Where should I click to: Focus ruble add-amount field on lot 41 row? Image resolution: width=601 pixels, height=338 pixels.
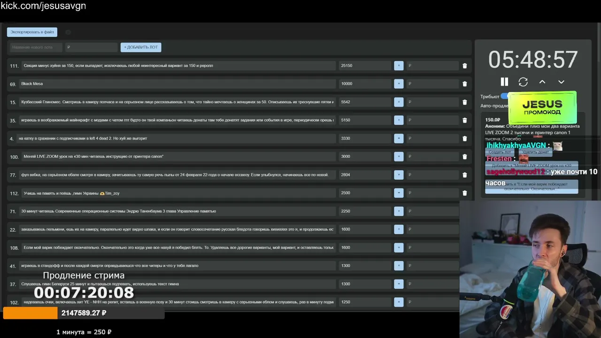(432, 266)
